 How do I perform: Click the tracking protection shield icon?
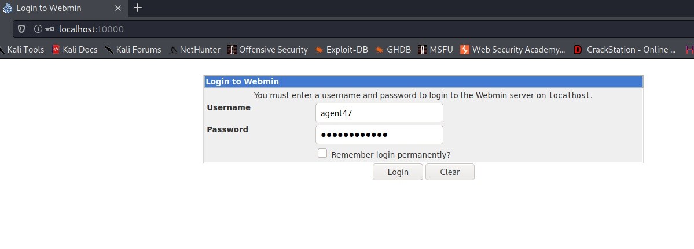pyautogui.click(x=21, y=29)
